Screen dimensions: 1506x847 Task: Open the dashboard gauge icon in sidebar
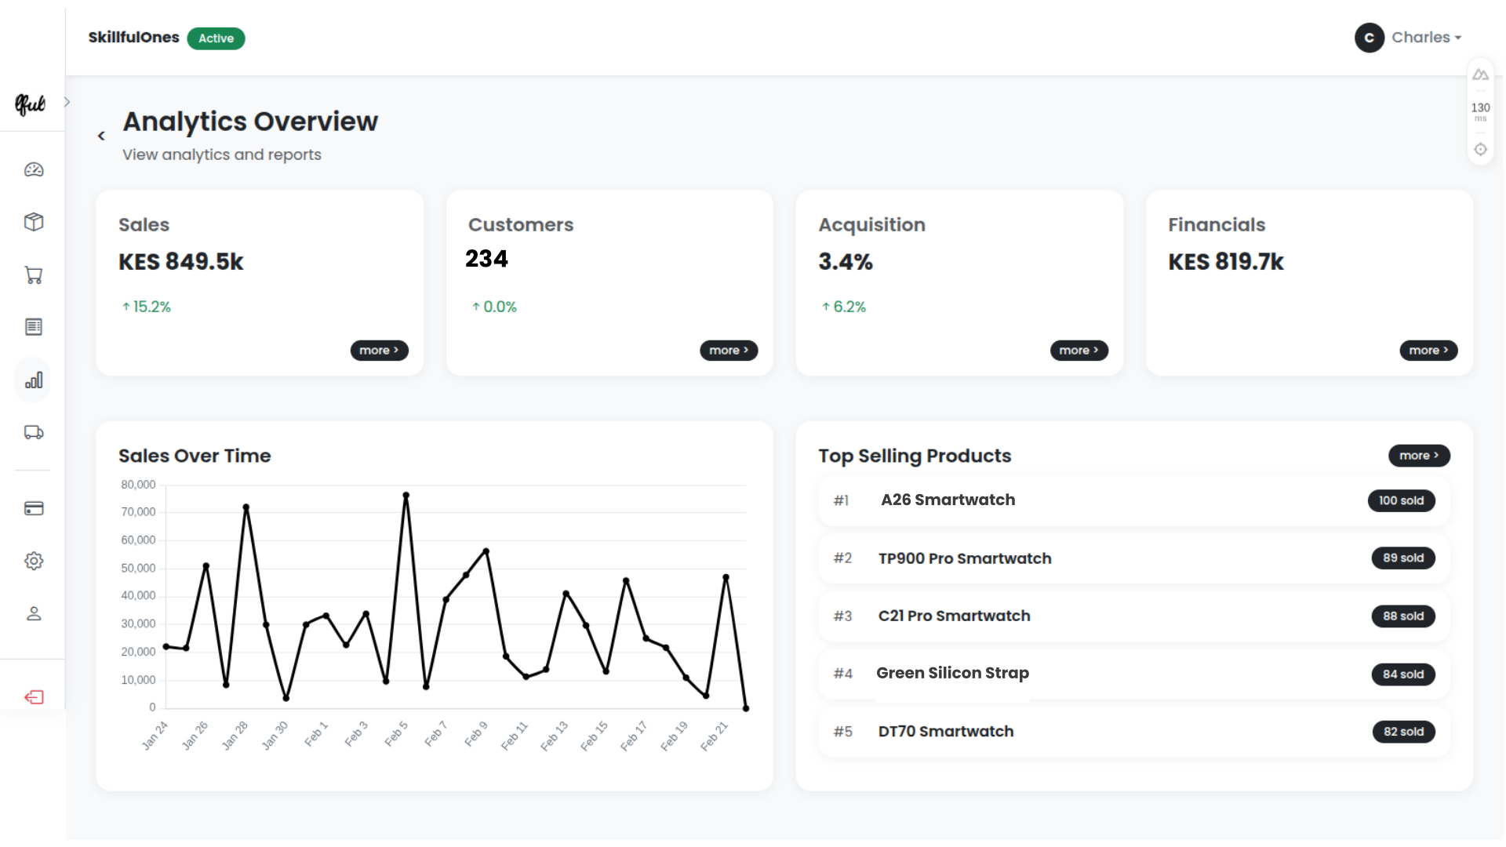(x=33, y=170)
